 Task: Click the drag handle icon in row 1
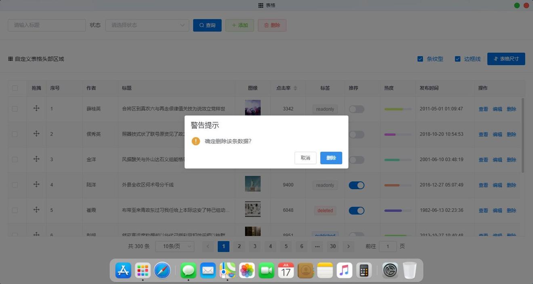(x=36, y=108)
